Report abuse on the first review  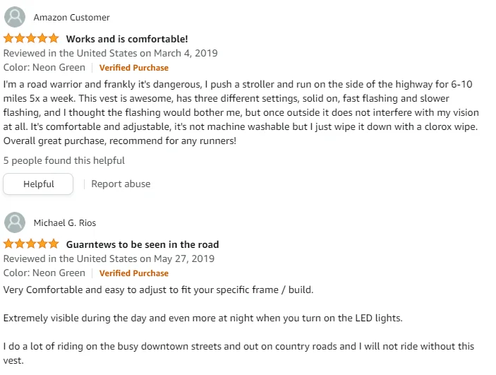tap(121, 184)
